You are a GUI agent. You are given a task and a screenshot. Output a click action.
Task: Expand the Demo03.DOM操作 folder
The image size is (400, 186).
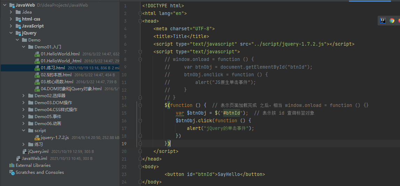(x=24, y=103)
